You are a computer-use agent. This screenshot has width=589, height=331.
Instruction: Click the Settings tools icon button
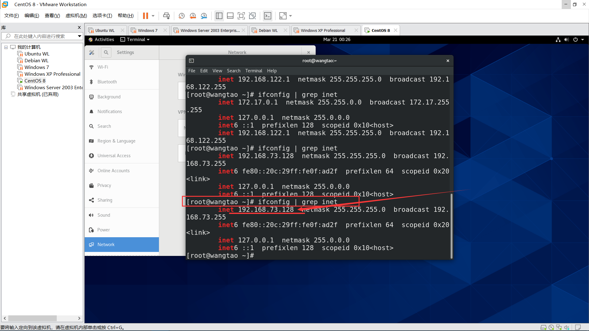point(91,52)
